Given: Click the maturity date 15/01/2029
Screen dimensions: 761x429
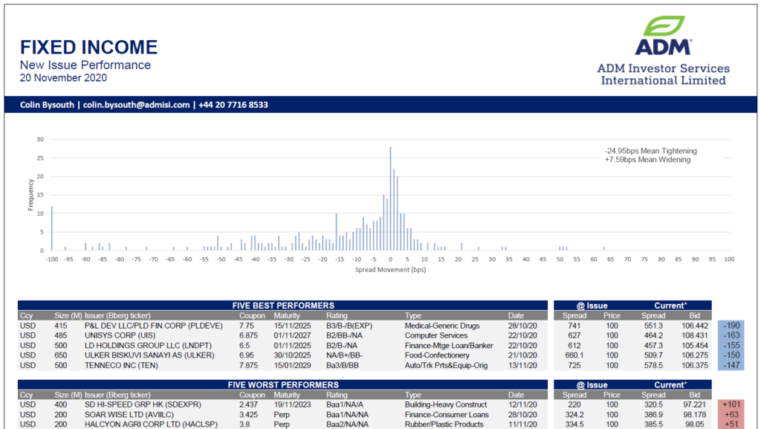Looking at the screenshot, I should (x=292, y=365).
